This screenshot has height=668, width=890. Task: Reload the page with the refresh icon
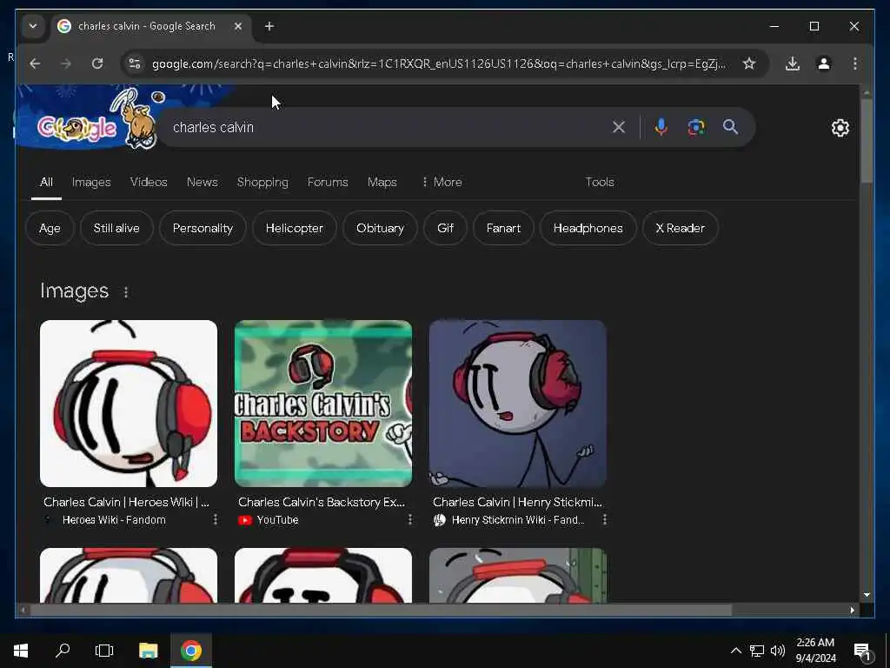pos(97,63)
